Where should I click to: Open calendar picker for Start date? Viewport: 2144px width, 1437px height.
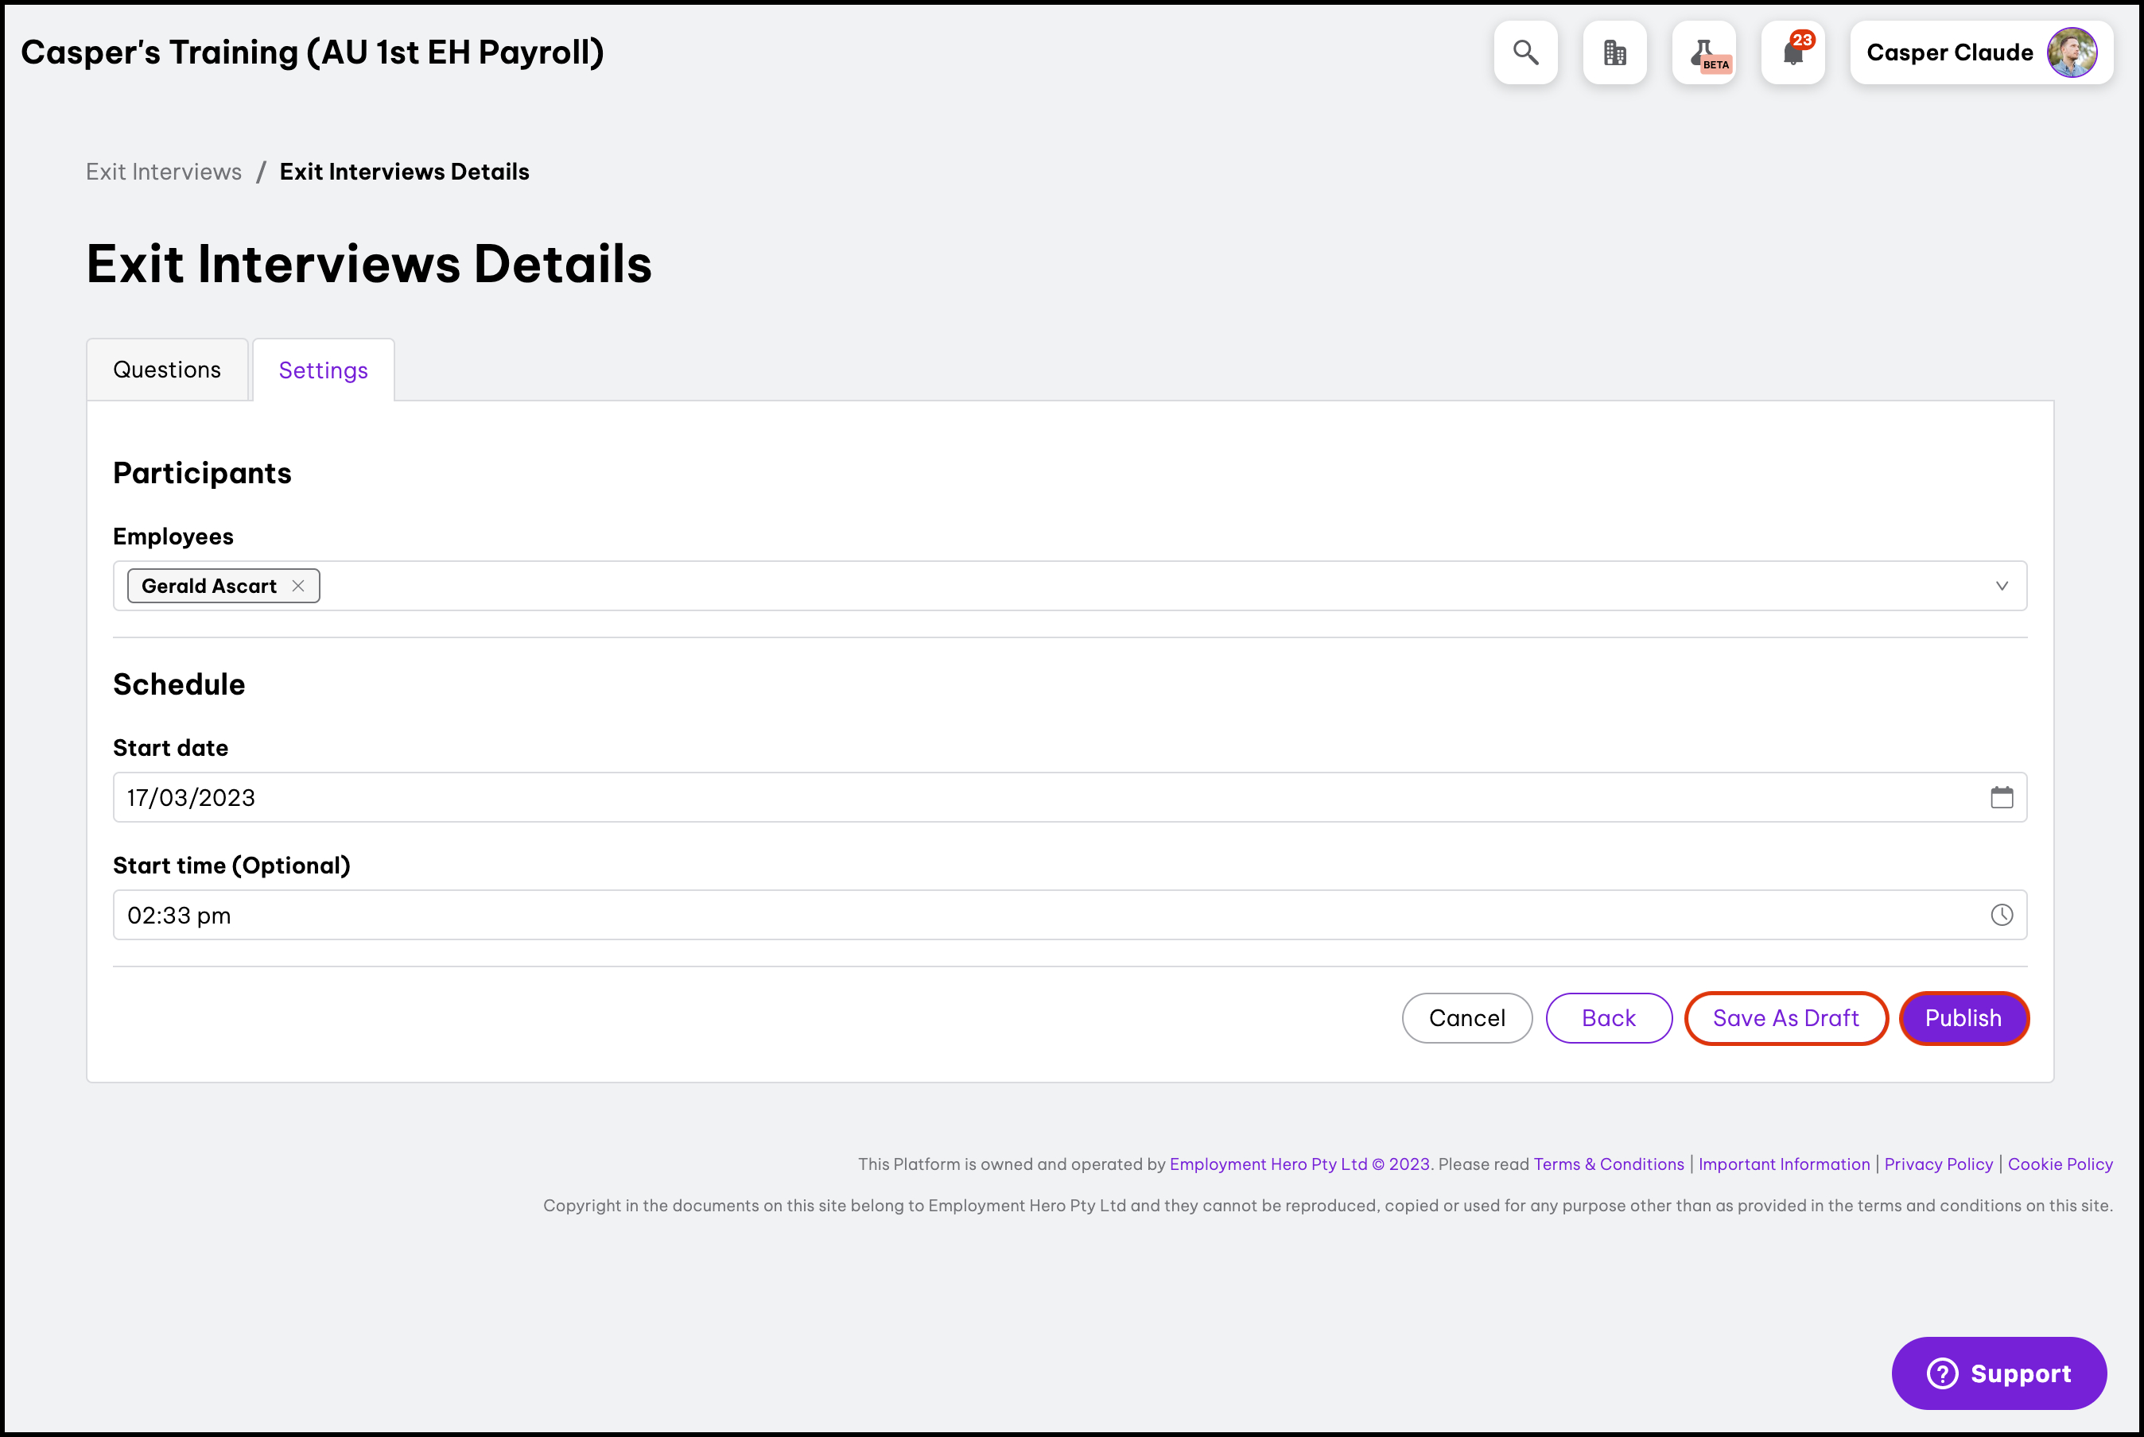click(x=2001, y=797)
